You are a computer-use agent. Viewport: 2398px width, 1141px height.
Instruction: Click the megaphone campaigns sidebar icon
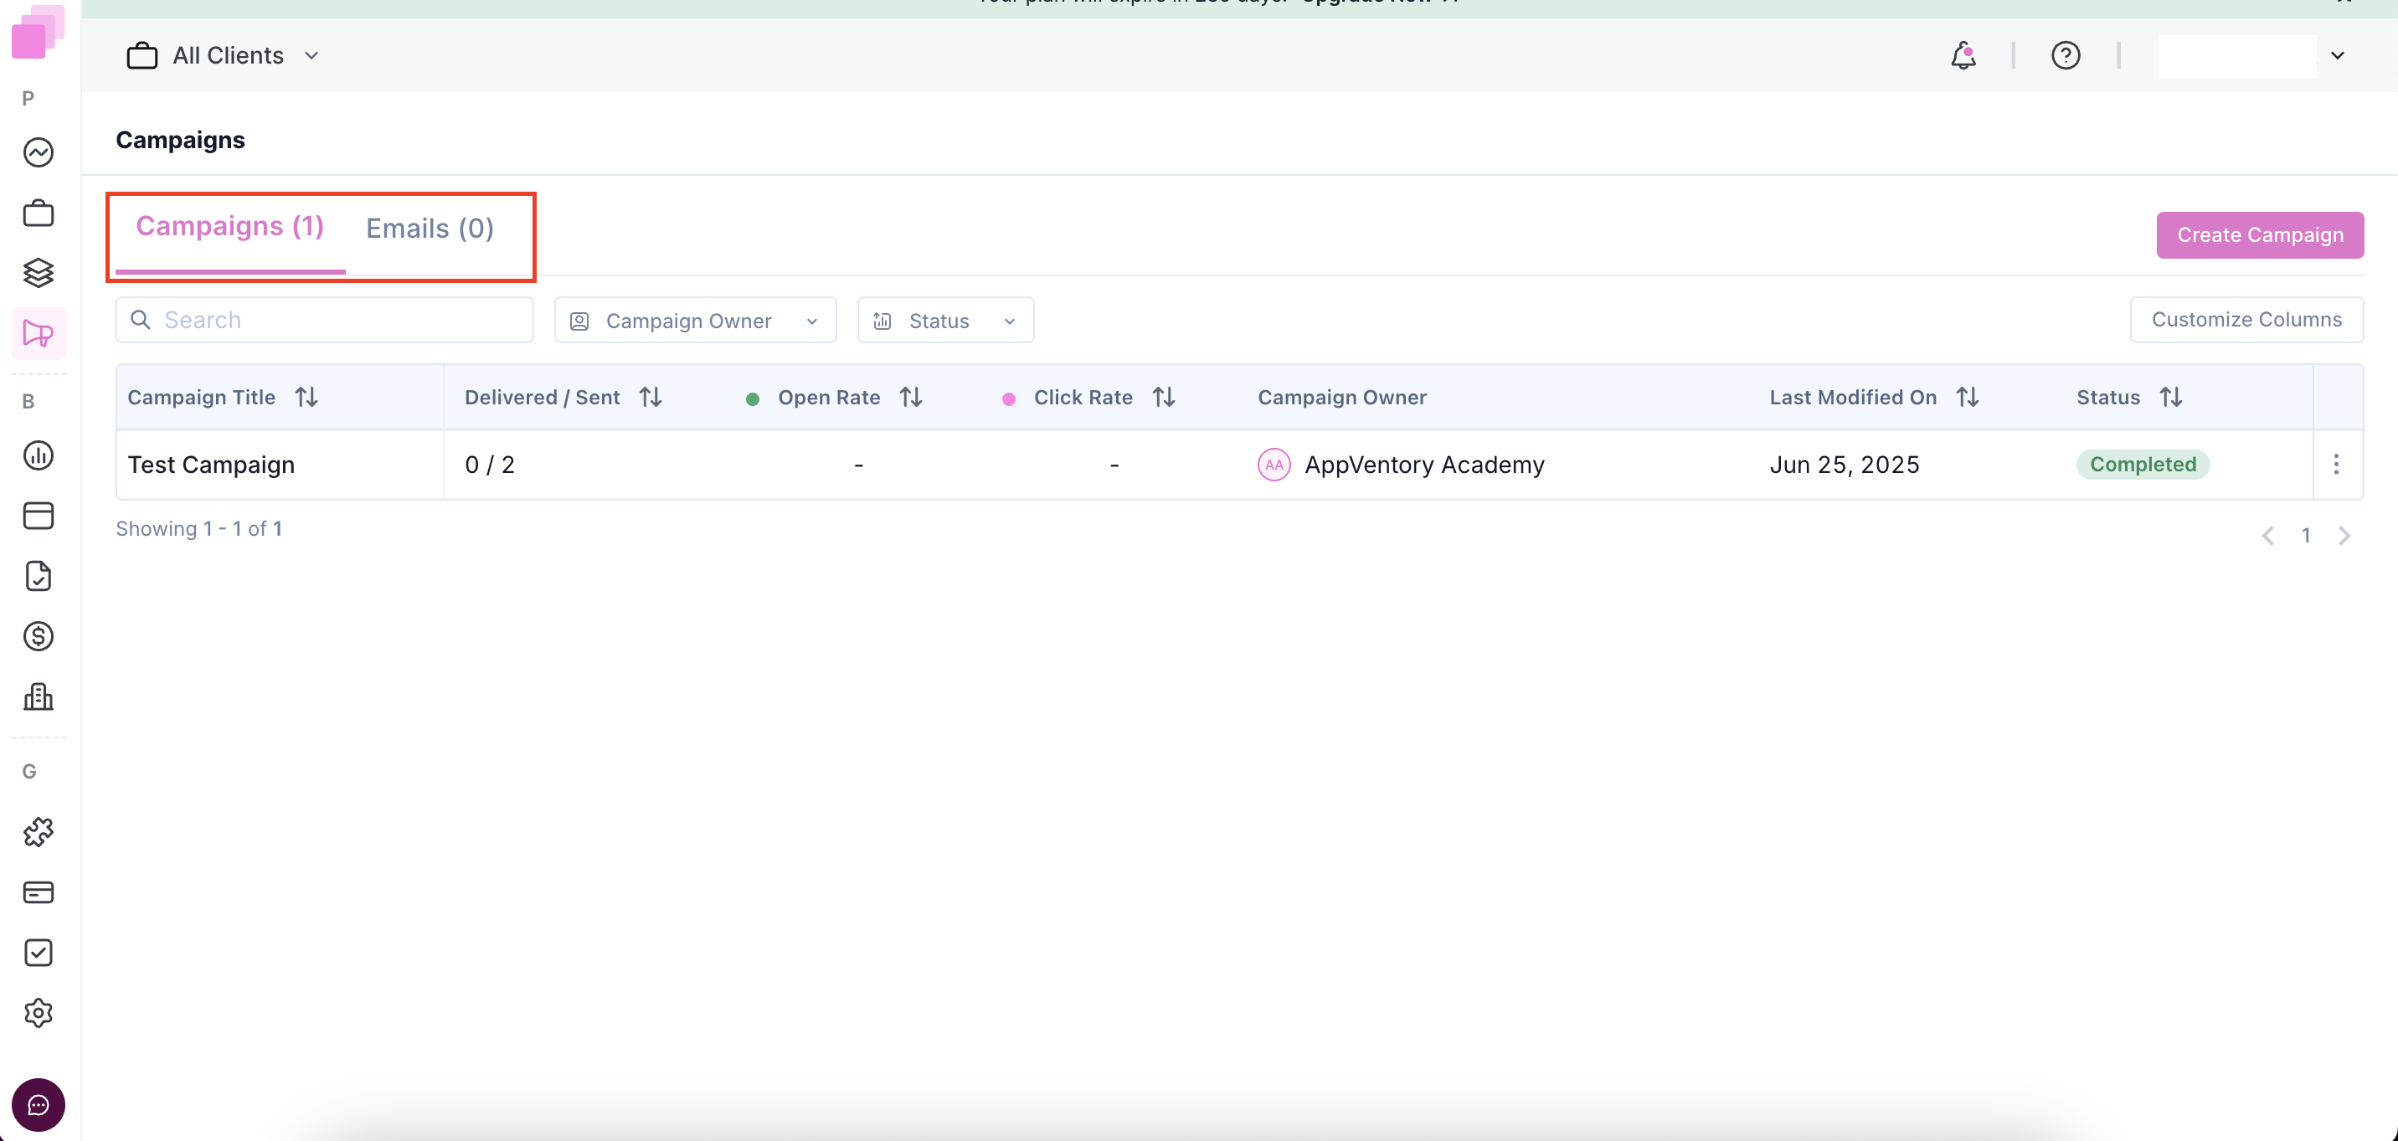click(x=39, y=333)
